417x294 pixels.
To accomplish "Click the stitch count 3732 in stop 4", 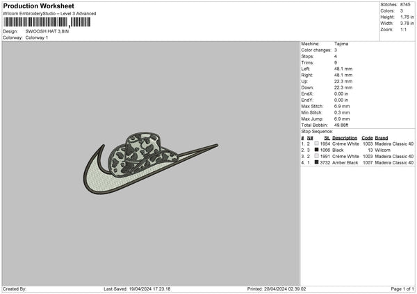I will [325, 163].
